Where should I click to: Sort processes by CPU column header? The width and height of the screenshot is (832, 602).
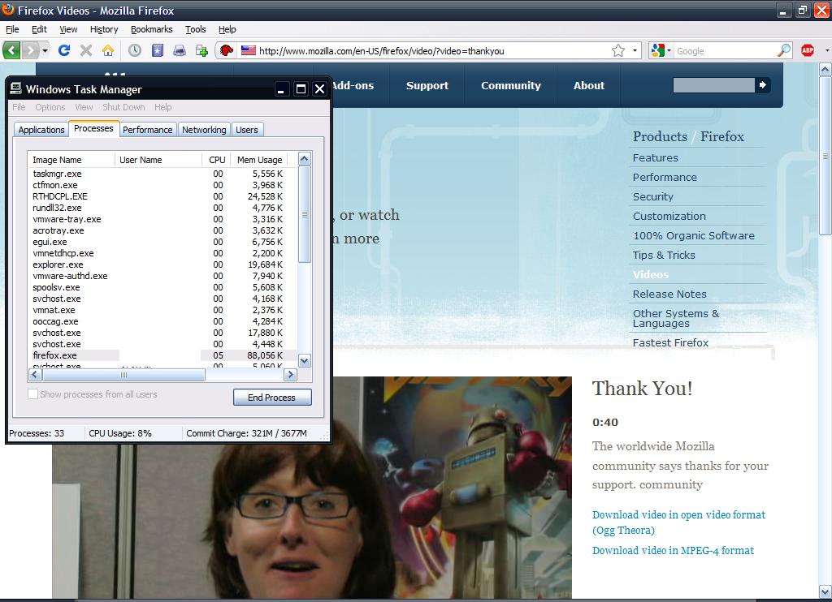[x=216, y=160]
